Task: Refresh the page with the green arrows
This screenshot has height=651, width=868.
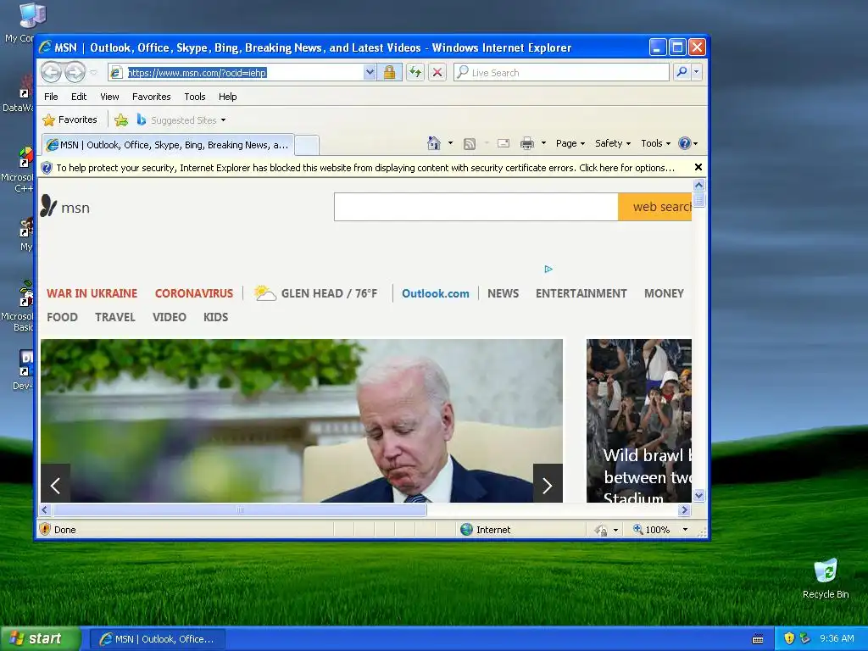Action: point(415,72)
